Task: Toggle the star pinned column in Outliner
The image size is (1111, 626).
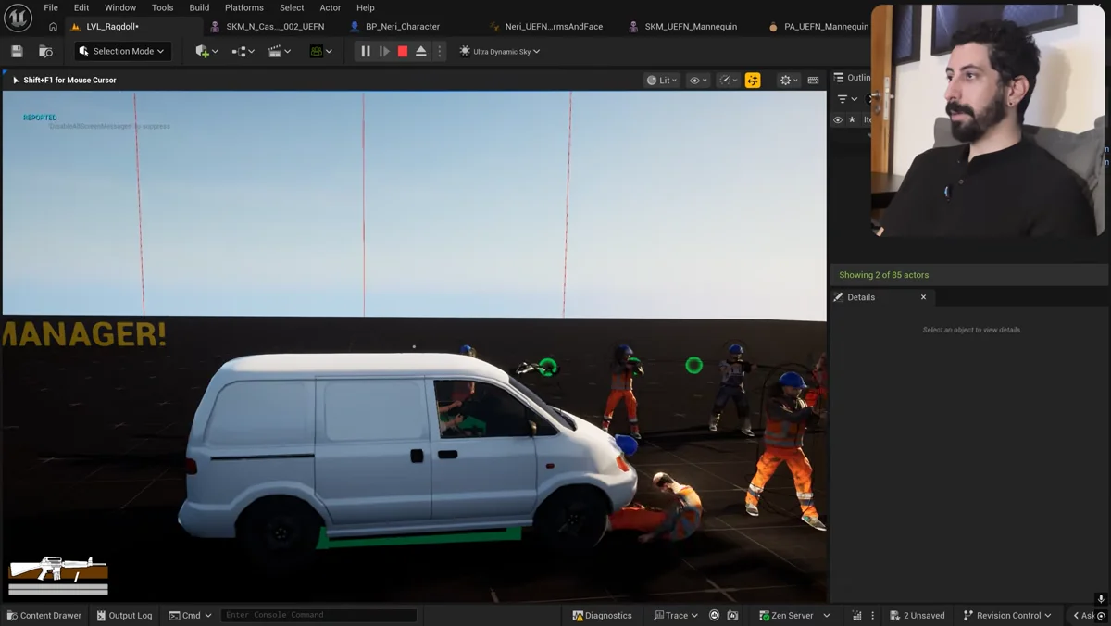Action: click(x=852, y=119)
